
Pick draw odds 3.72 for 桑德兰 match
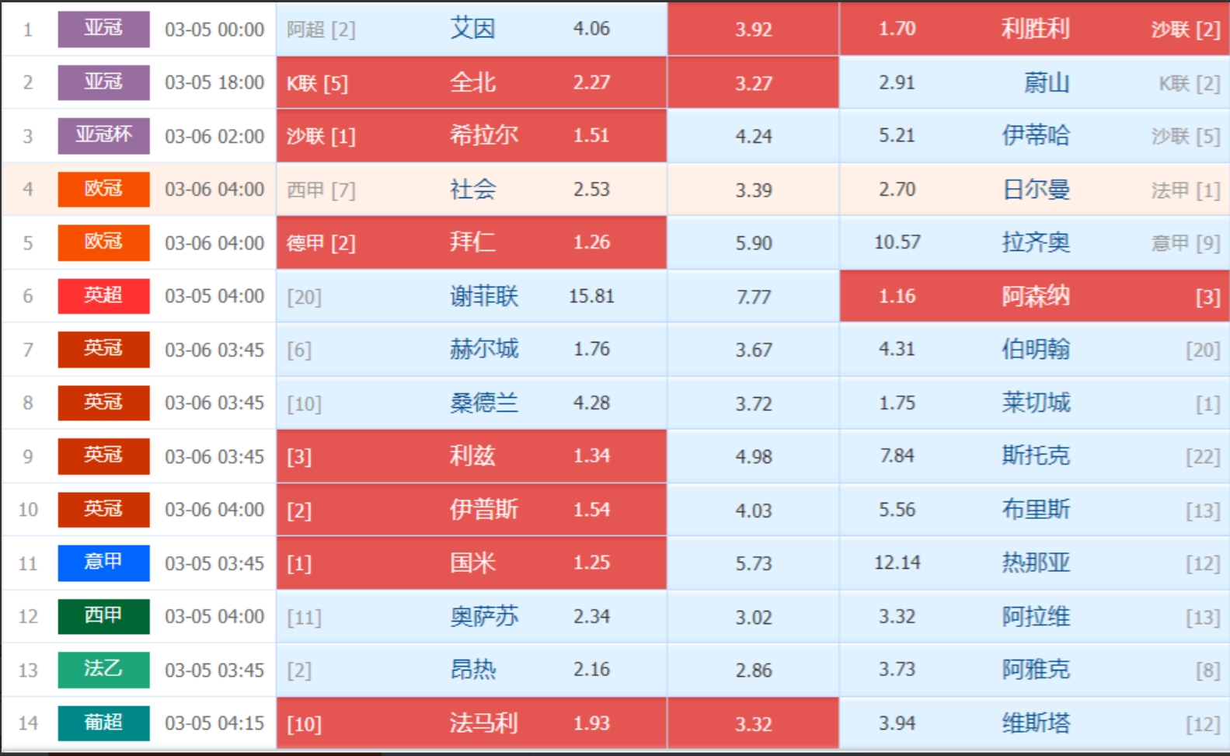click(753, 403)
